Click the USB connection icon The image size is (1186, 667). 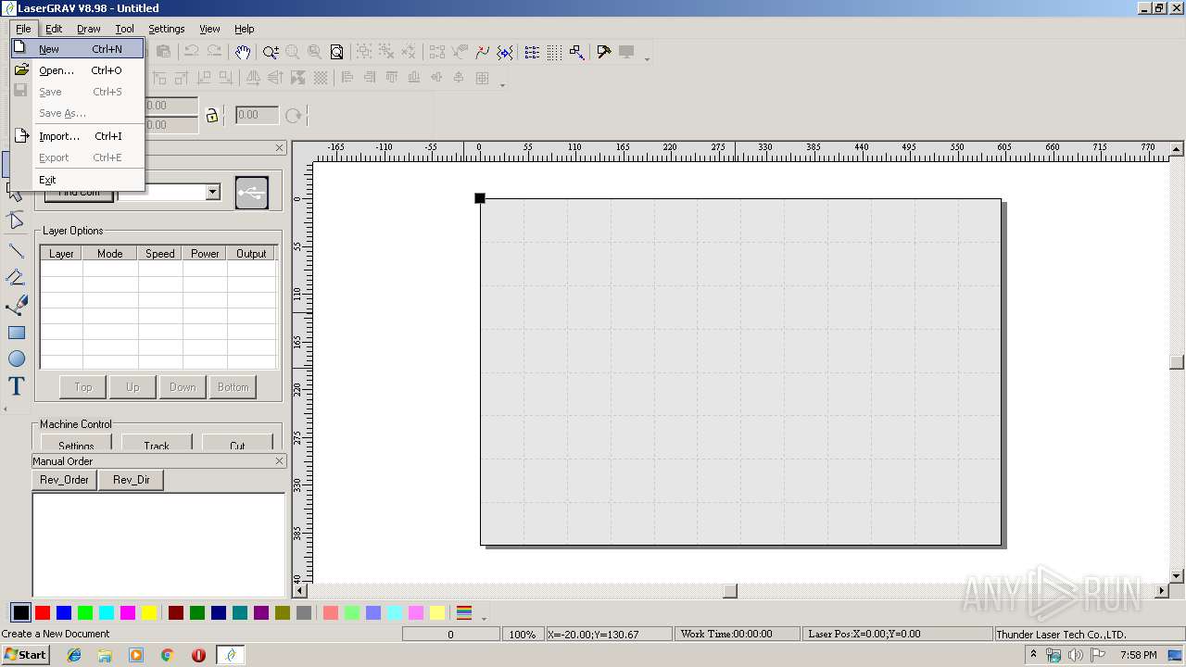coord(252,193)
